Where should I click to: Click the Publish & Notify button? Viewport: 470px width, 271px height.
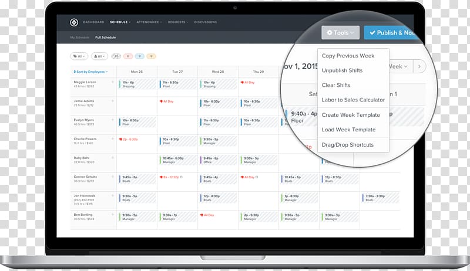click(391, 33)
